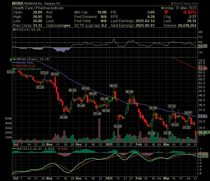Click the SCTR (LrgCap) value 0.2
Image resolution: width=210 pixels, height=181 pixels.
104,26
